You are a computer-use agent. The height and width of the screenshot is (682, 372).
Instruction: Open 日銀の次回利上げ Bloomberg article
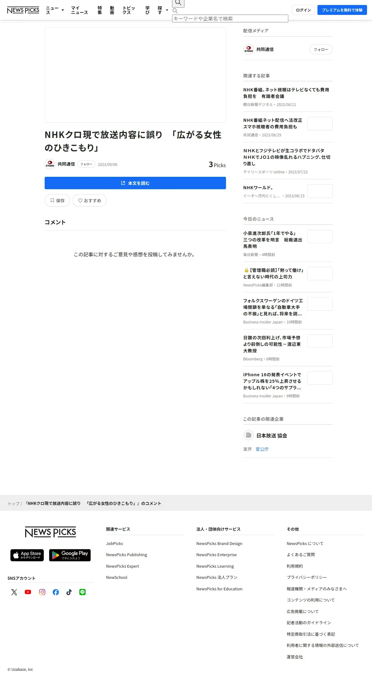pos(272,344)
